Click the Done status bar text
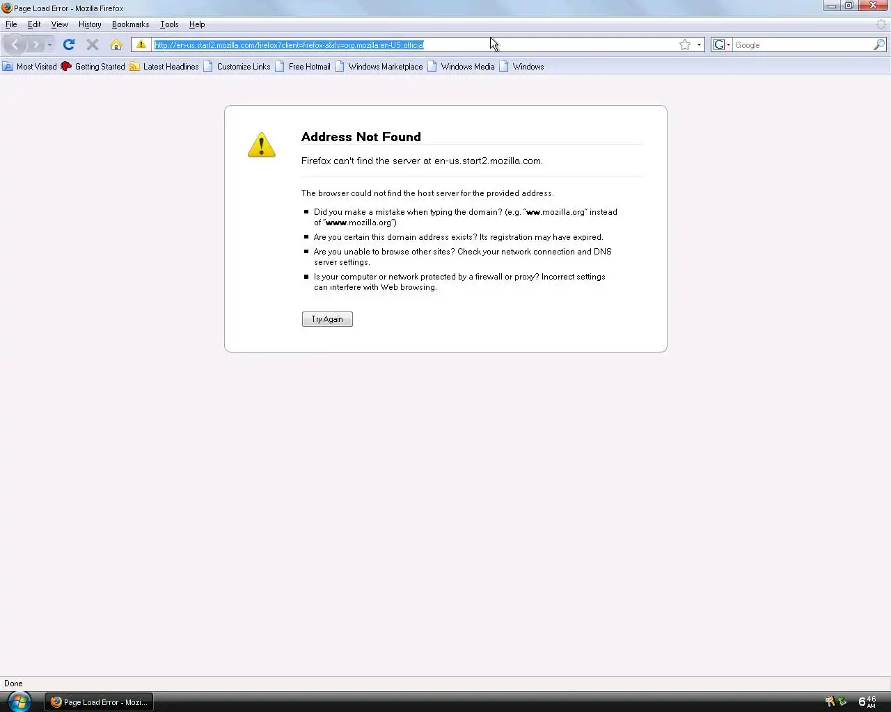The image size is (891, 712). click(x=13, y=683)
